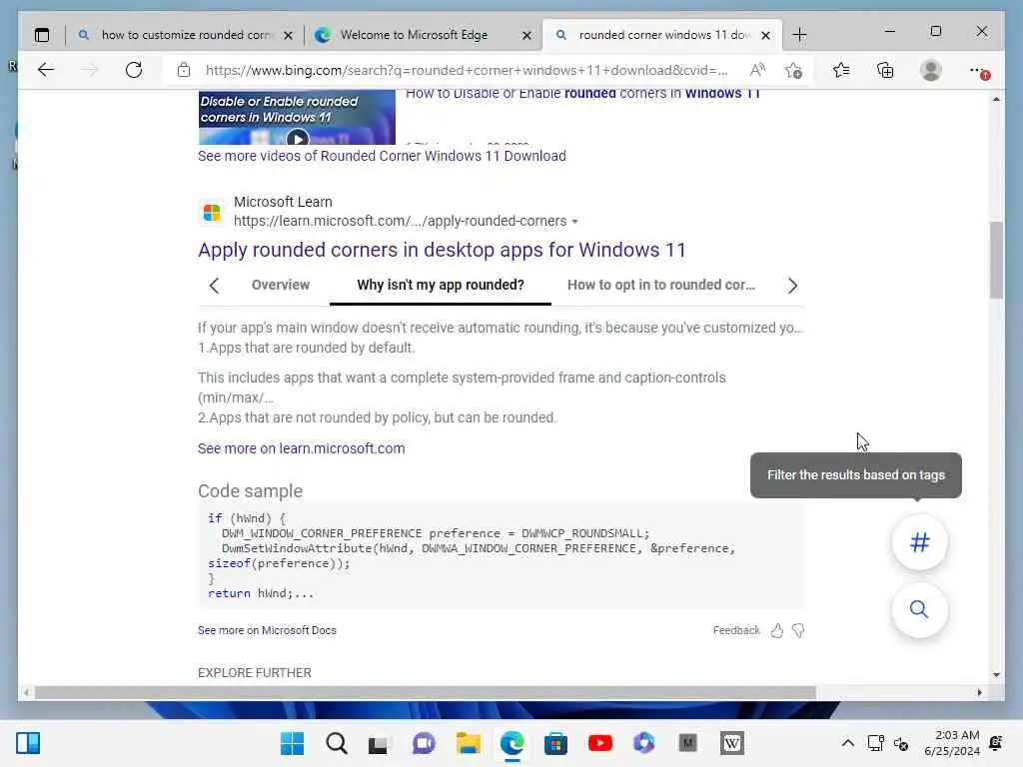The width and height of the screenshot is (1023, 767).
Task: Click the 'Microsoft Learn' site name text
Action: click(283, 202)
